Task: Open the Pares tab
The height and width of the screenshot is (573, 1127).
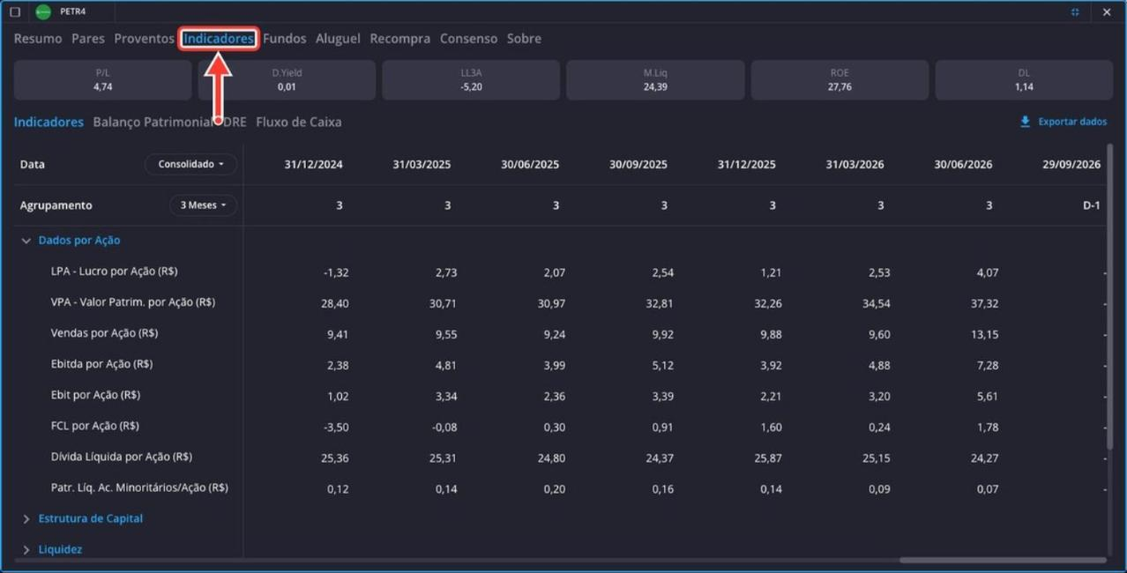Action: 88,39
